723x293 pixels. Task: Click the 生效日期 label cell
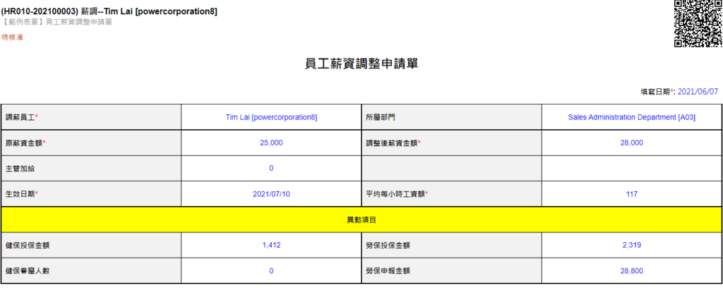click(x=91, y=193)
